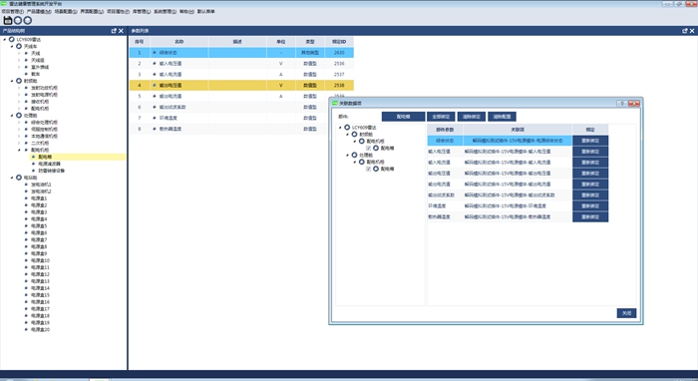This screenshot has width=698, height=381.
Task: Tick 配电箱 checkbox under 处理舱 in dialog
Action: coord(369,170)
